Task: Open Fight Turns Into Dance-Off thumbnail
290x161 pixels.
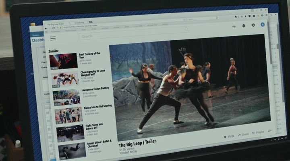Action: [x=70, y=133]
